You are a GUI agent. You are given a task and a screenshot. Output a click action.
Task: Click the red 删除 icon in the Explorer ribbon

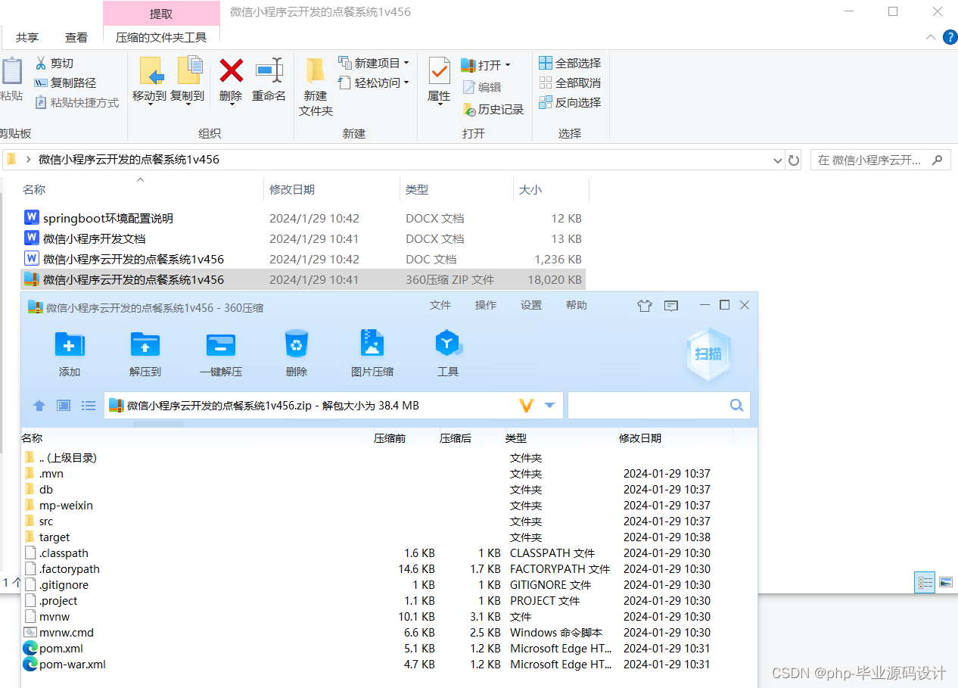coord(231,81)
